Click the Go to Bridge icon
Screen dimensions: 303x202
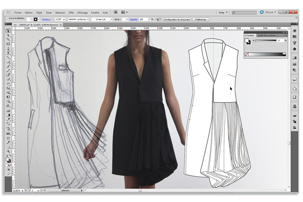pyautogui.click(x=116, y=12)
